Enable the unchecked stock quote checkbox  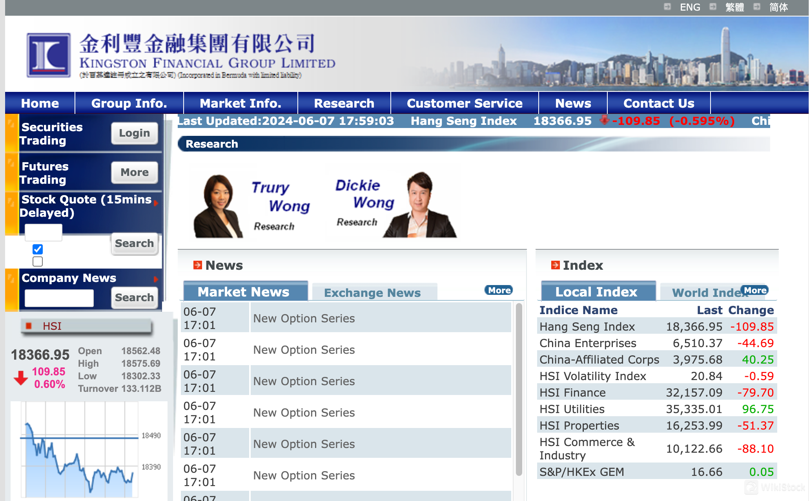(38, 261)
